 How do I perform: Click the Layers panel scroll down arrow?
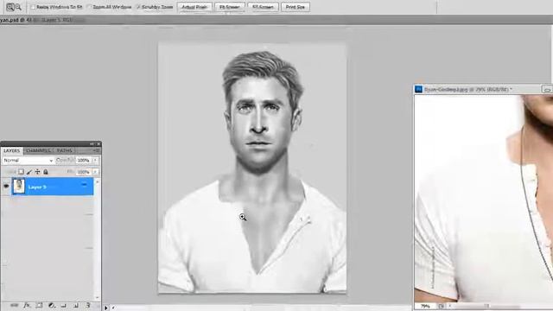(x=98, y=298)
